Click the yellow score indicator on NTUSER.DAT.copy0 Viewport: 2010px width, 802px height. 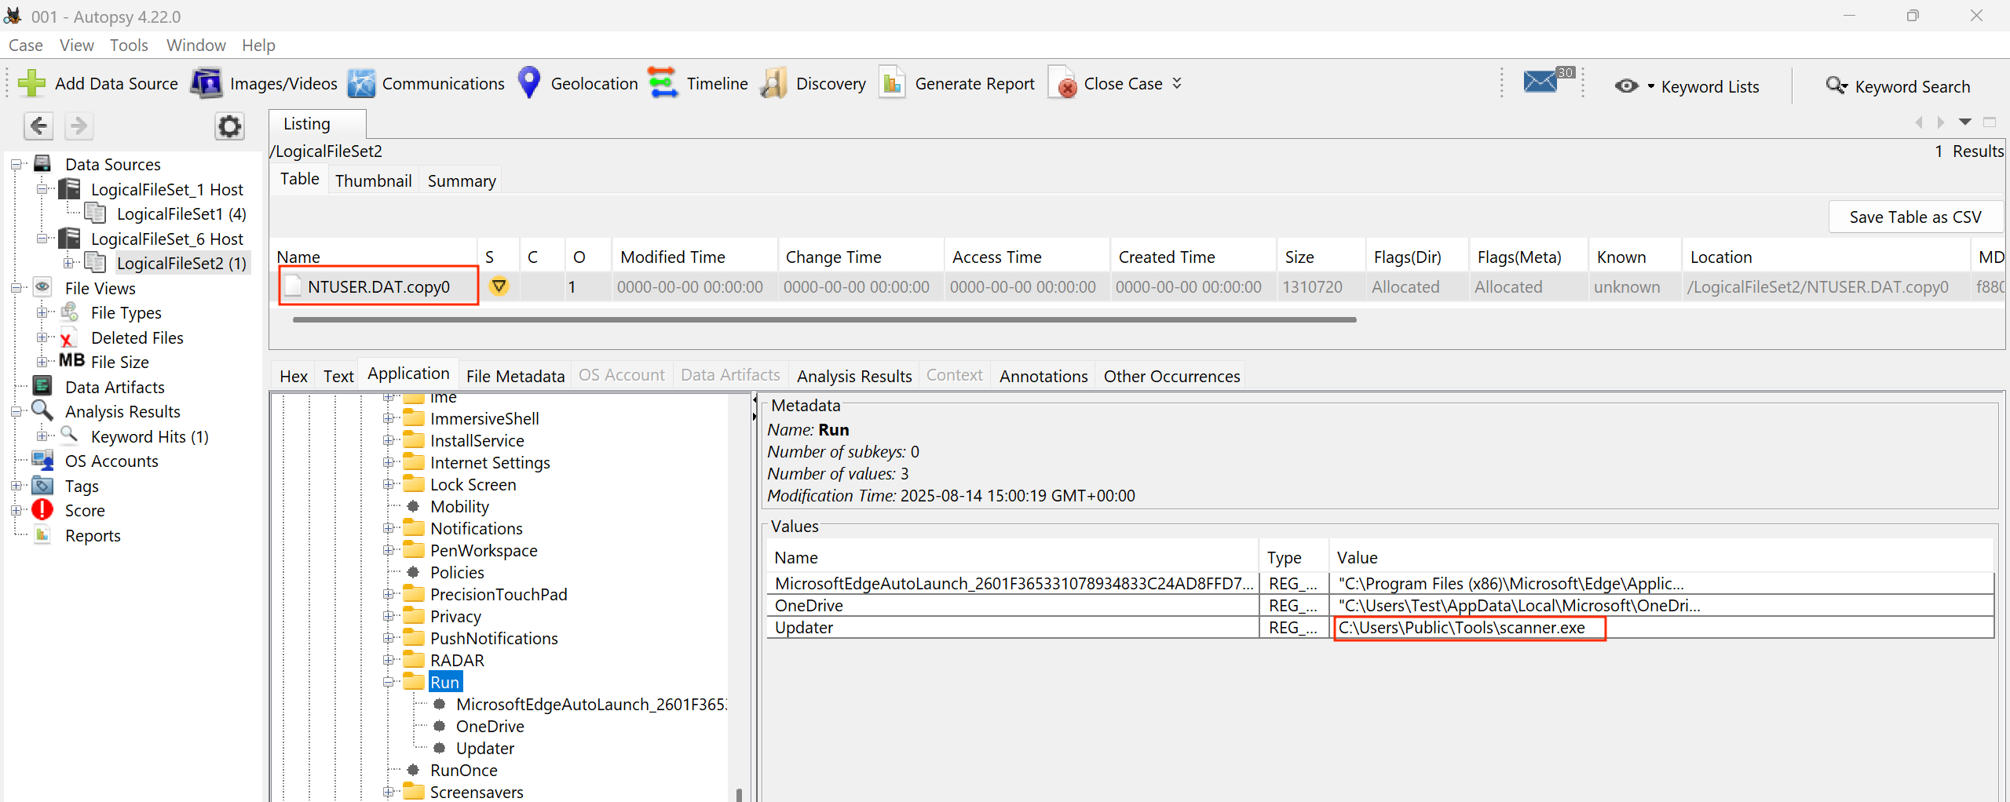pyautogui.click(x=499, y=286)
